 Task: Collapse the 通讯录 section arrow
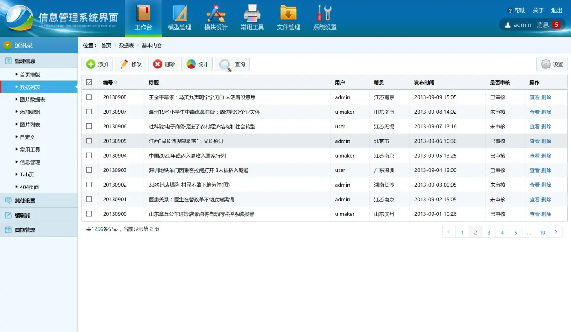click(x=7, y=45)
